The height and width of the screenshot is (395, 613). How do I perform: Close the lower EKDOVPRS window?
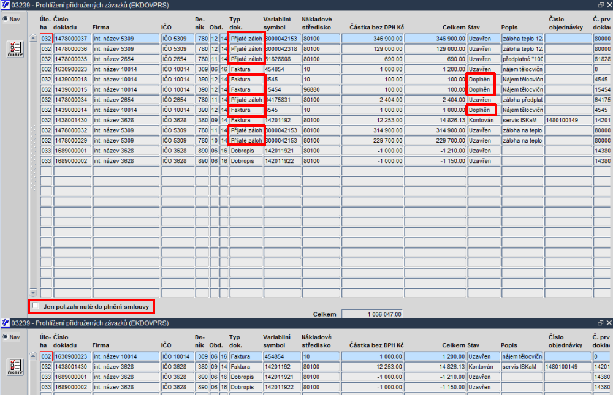(609, 322)
